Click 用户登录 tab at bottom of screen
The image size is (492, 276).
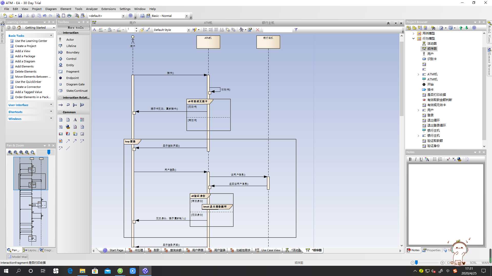point(219,250)
